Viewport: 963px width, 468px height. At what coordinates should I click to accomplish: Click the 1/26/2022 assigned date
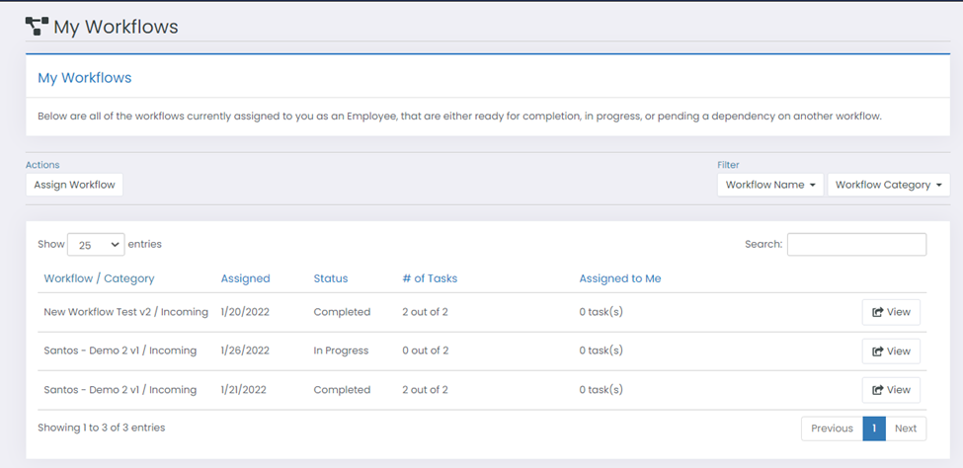(245, 351)
